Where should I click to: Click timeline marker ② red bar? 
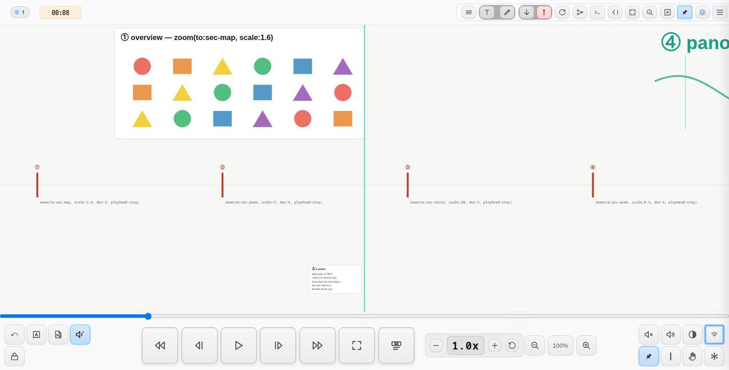point(222,185)
